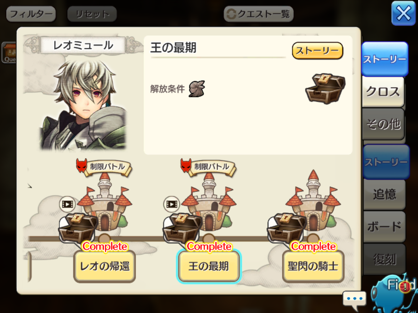Open the ボード sub-tab
The height and width of the screenshot is (313, 418).
[x=385, y=227]
